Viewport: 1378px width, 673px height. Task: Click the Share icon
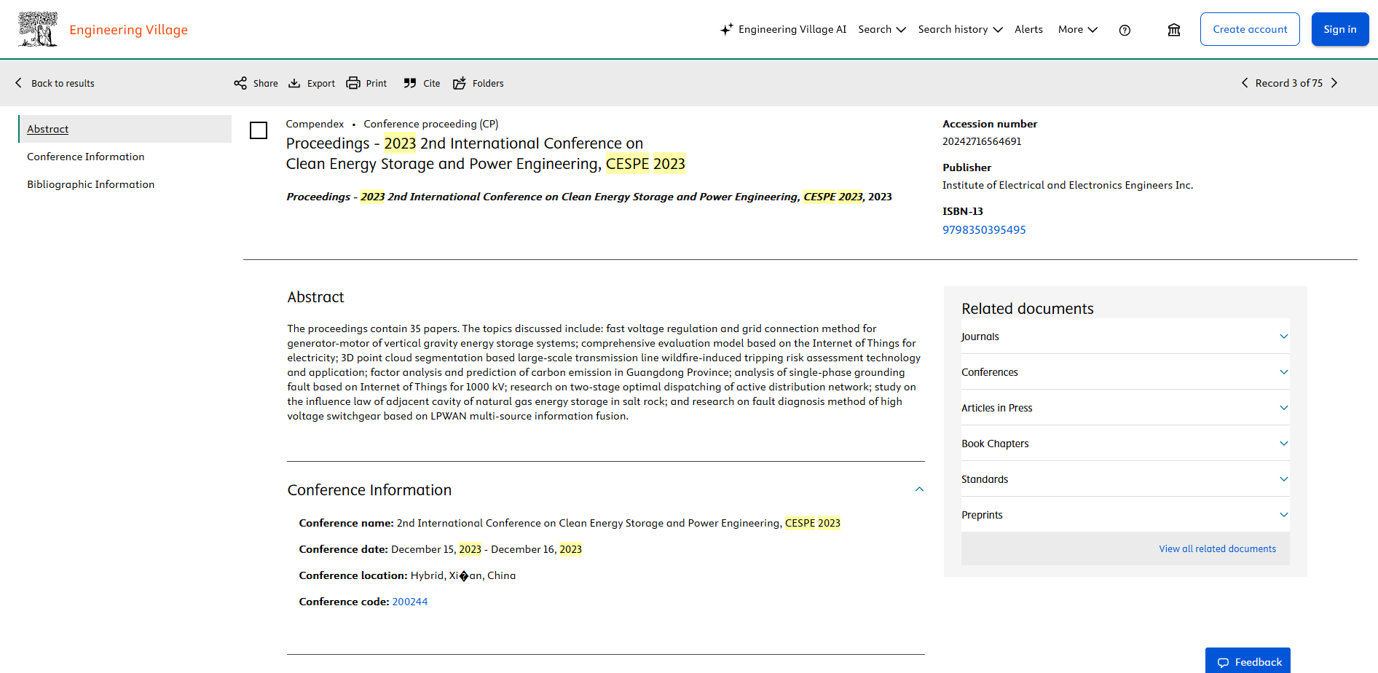[x=240, y=83]
